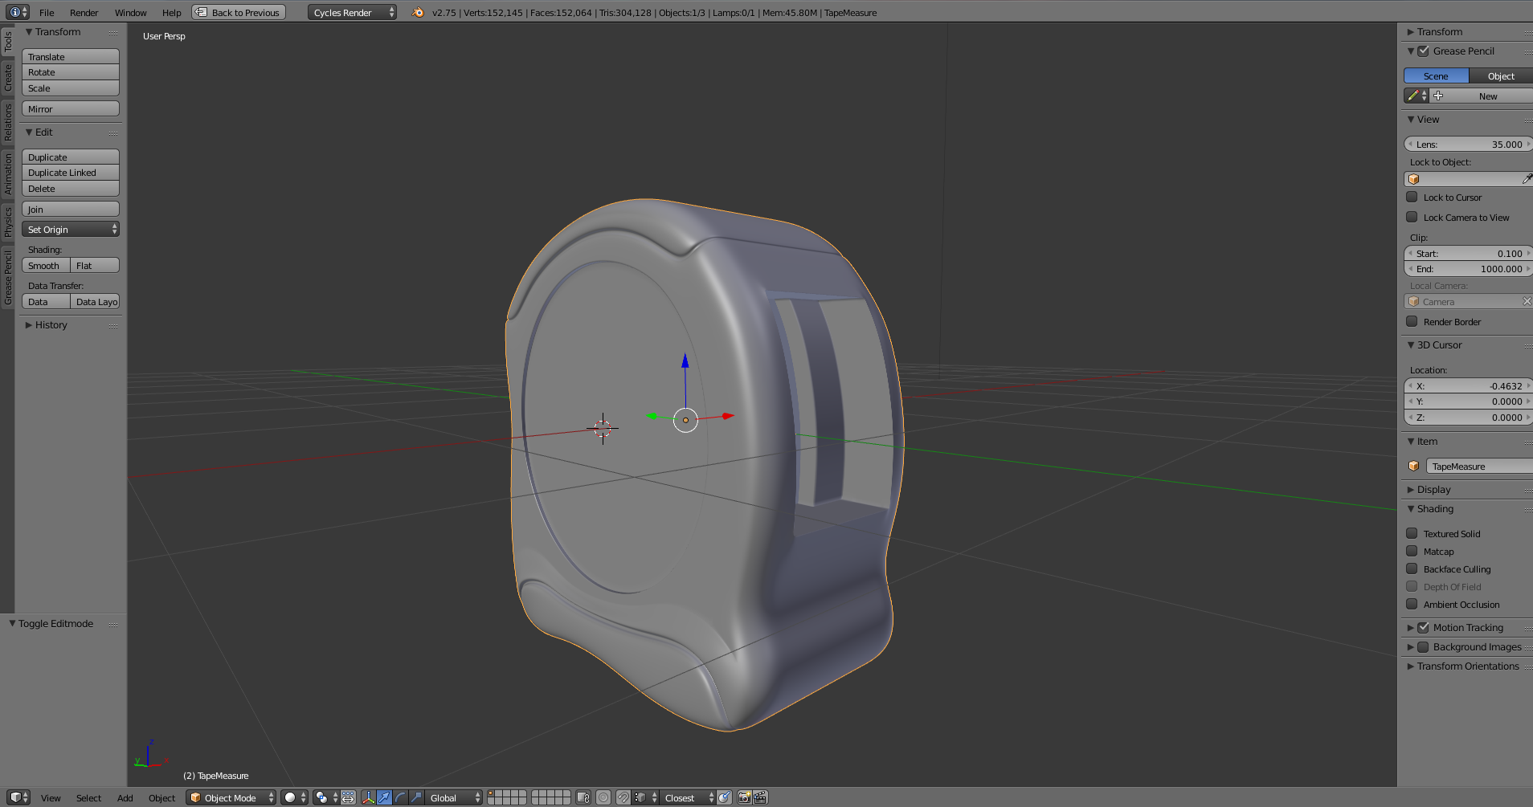Screen dimensions: 1533x807
Task: Open the Set Origin dropdown
Action: (71, 229)
